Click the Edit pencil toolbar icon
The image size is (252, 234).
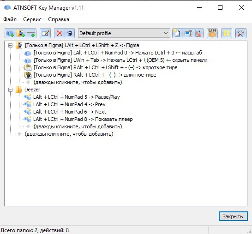coord(45,33)
